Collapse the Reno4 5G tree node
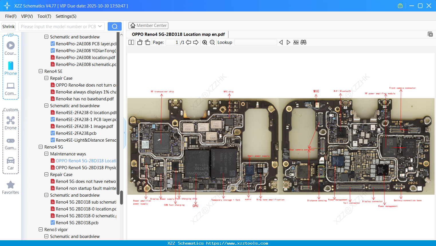Image resolution: width=436 pixels, height=246 pixels. click(x=41, y=147)
